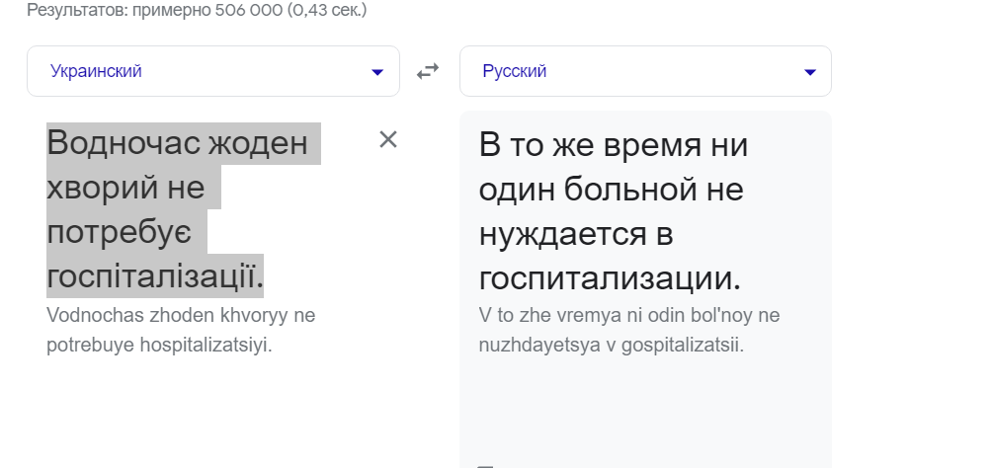992x468 pixels.
Task: Swap the source and target languages
Action: [x=428, y=71]
